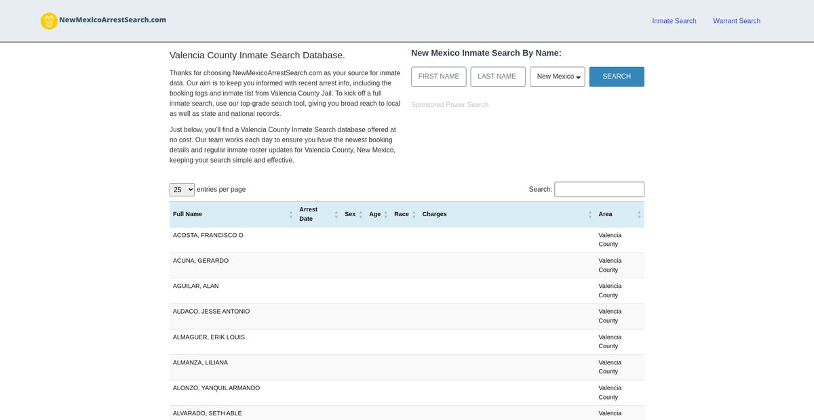This screenshot has height=420, width=814.
Task: Open the Warrant Search menu link
Action: click(x=736, y=21)
